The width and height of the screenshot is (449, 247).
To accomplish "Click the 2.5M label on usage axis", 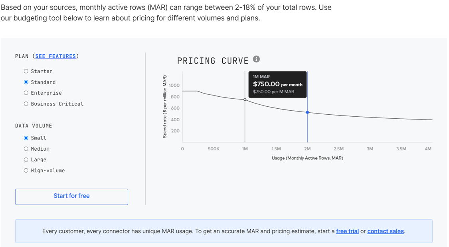I will point(338,149).
